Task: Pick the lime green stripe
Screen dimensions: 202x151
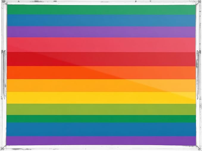Action: (101, 109)
